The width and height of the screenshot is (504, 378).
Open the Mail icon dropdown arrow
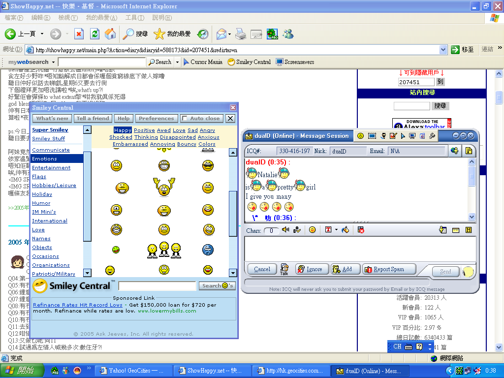coord(229,34)
